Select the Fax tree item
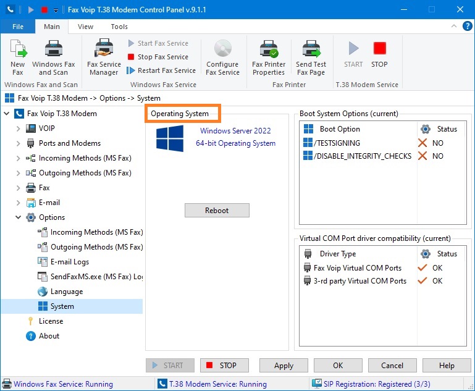475x391 pixels. click(x=44, y=188)
